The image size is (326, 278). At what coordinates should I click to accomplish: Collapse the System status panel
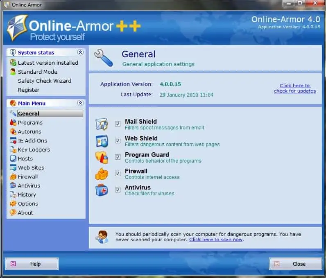pos(80,52)
